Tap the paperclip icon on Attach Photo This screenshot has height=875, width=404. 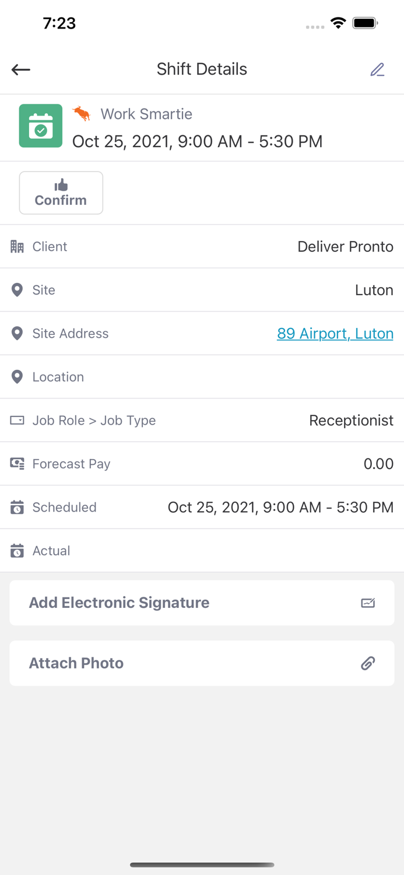[x=368, y=663]
